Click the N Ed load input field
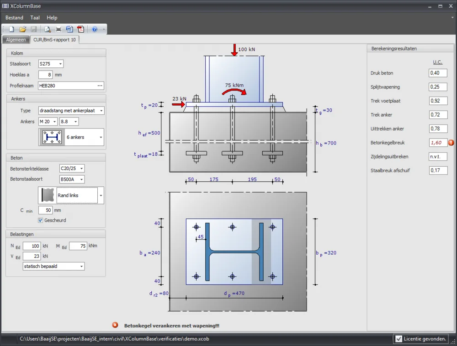This screenshot has height=346, width=457. click(x=32, y=246)
